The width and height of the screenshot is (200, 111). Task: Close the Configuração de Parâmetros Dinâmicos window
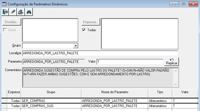click(x=193, y=4)
